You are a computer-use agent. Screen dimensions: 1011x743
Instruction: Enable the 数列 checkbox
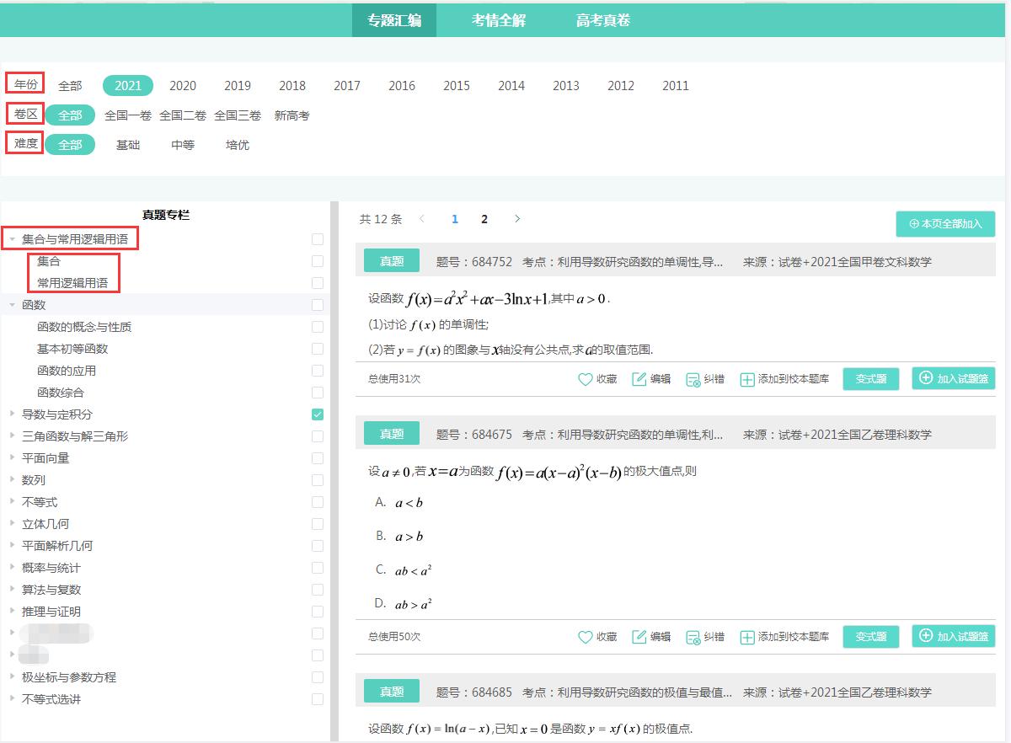point(317,480)
